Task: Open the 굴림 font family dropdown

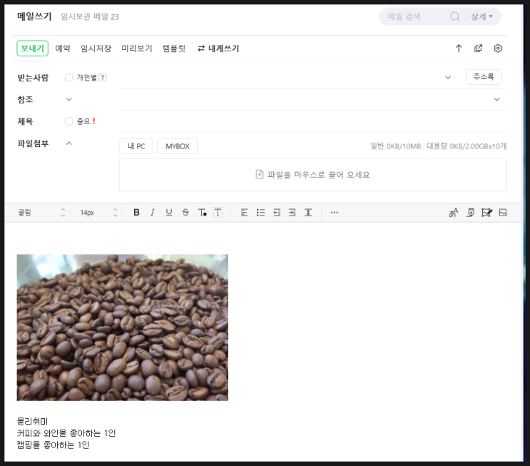Action: (41, 213)
